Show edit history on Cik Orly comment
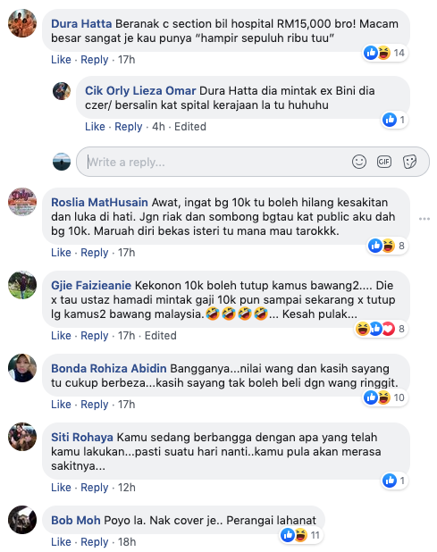437x552 pixels. tap(190, 126)
